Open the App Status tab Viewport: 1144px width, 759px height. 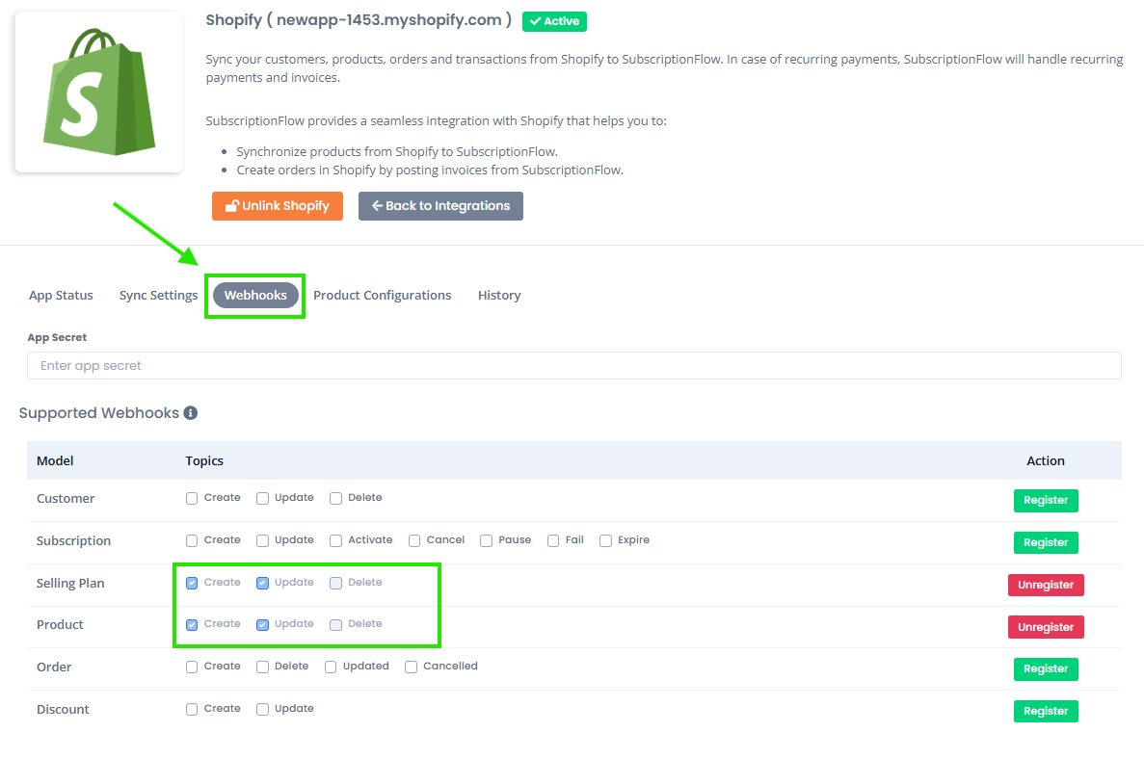pyautogui.click(x=62, y=296)
